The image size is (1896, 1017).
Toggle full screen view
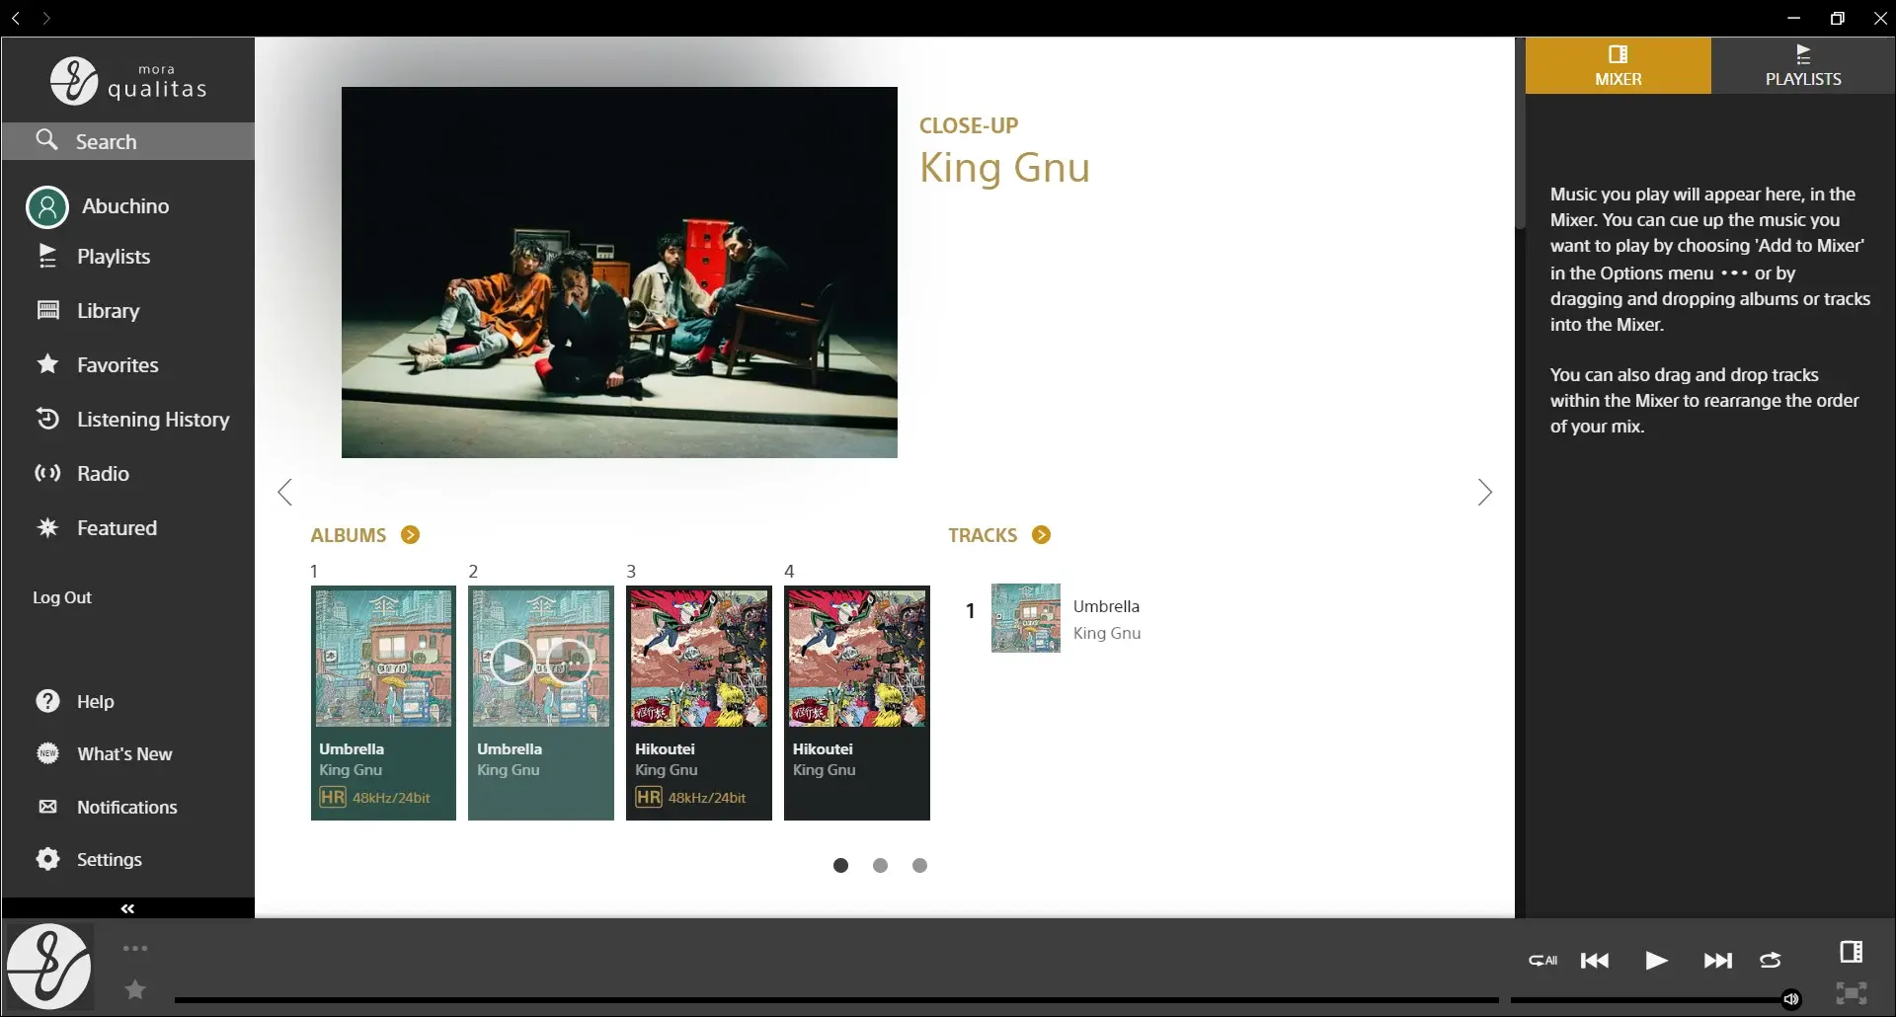(x=1852, y=993)
